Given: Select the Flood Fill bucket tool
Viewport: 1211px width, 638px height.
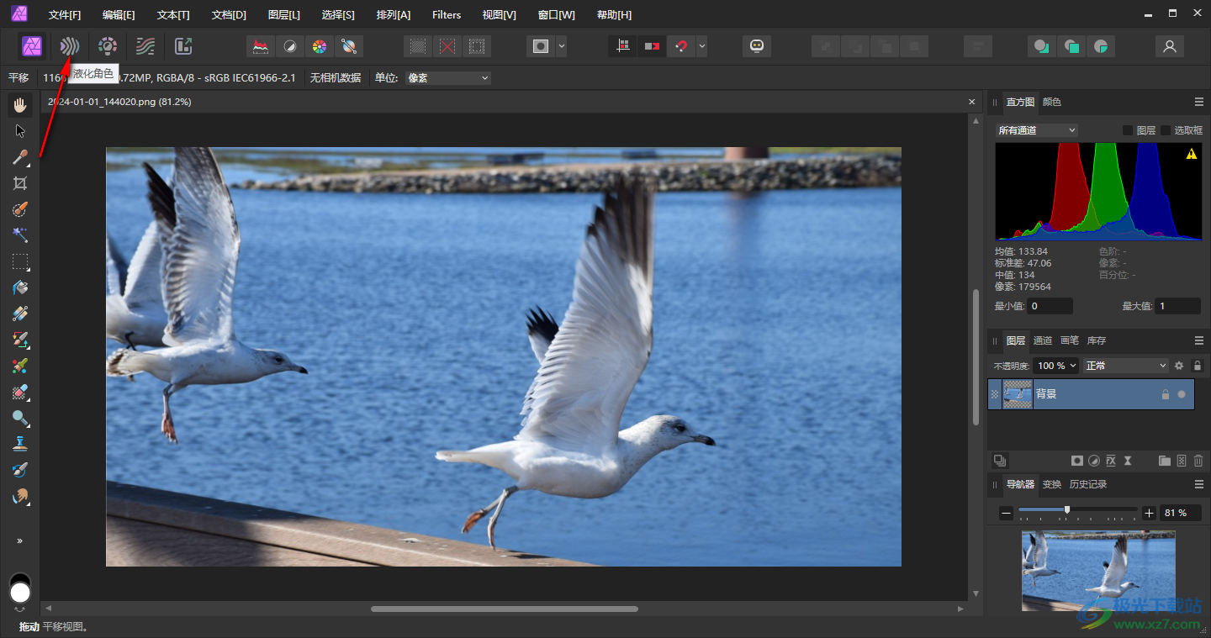Looking at the screenshot, I should [20, 287].
